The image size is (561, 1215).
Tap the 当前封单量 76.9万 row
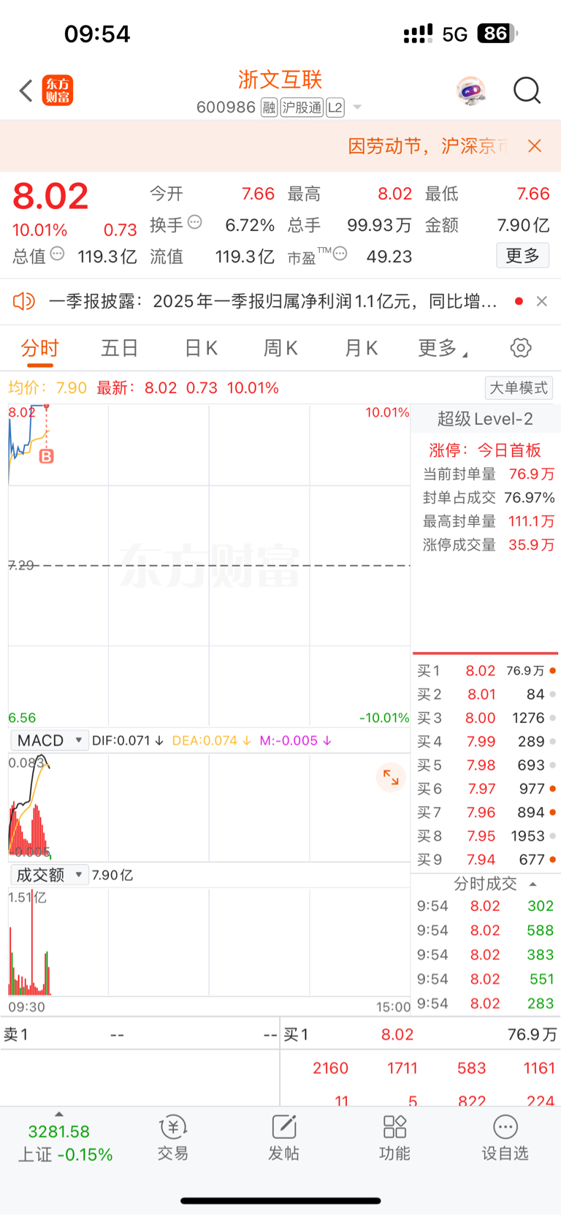pyautogui.click(x=488, y=474)
